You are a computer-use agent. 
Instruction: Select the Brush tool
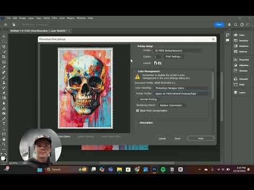[x=4, y=78]
